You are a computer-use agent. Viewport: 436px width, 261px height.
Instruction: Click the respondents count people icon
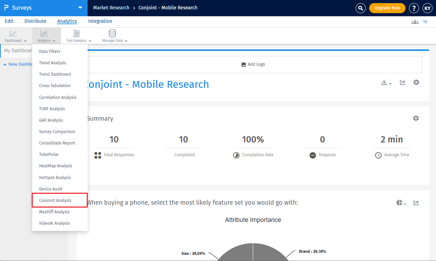pos(415,22)
